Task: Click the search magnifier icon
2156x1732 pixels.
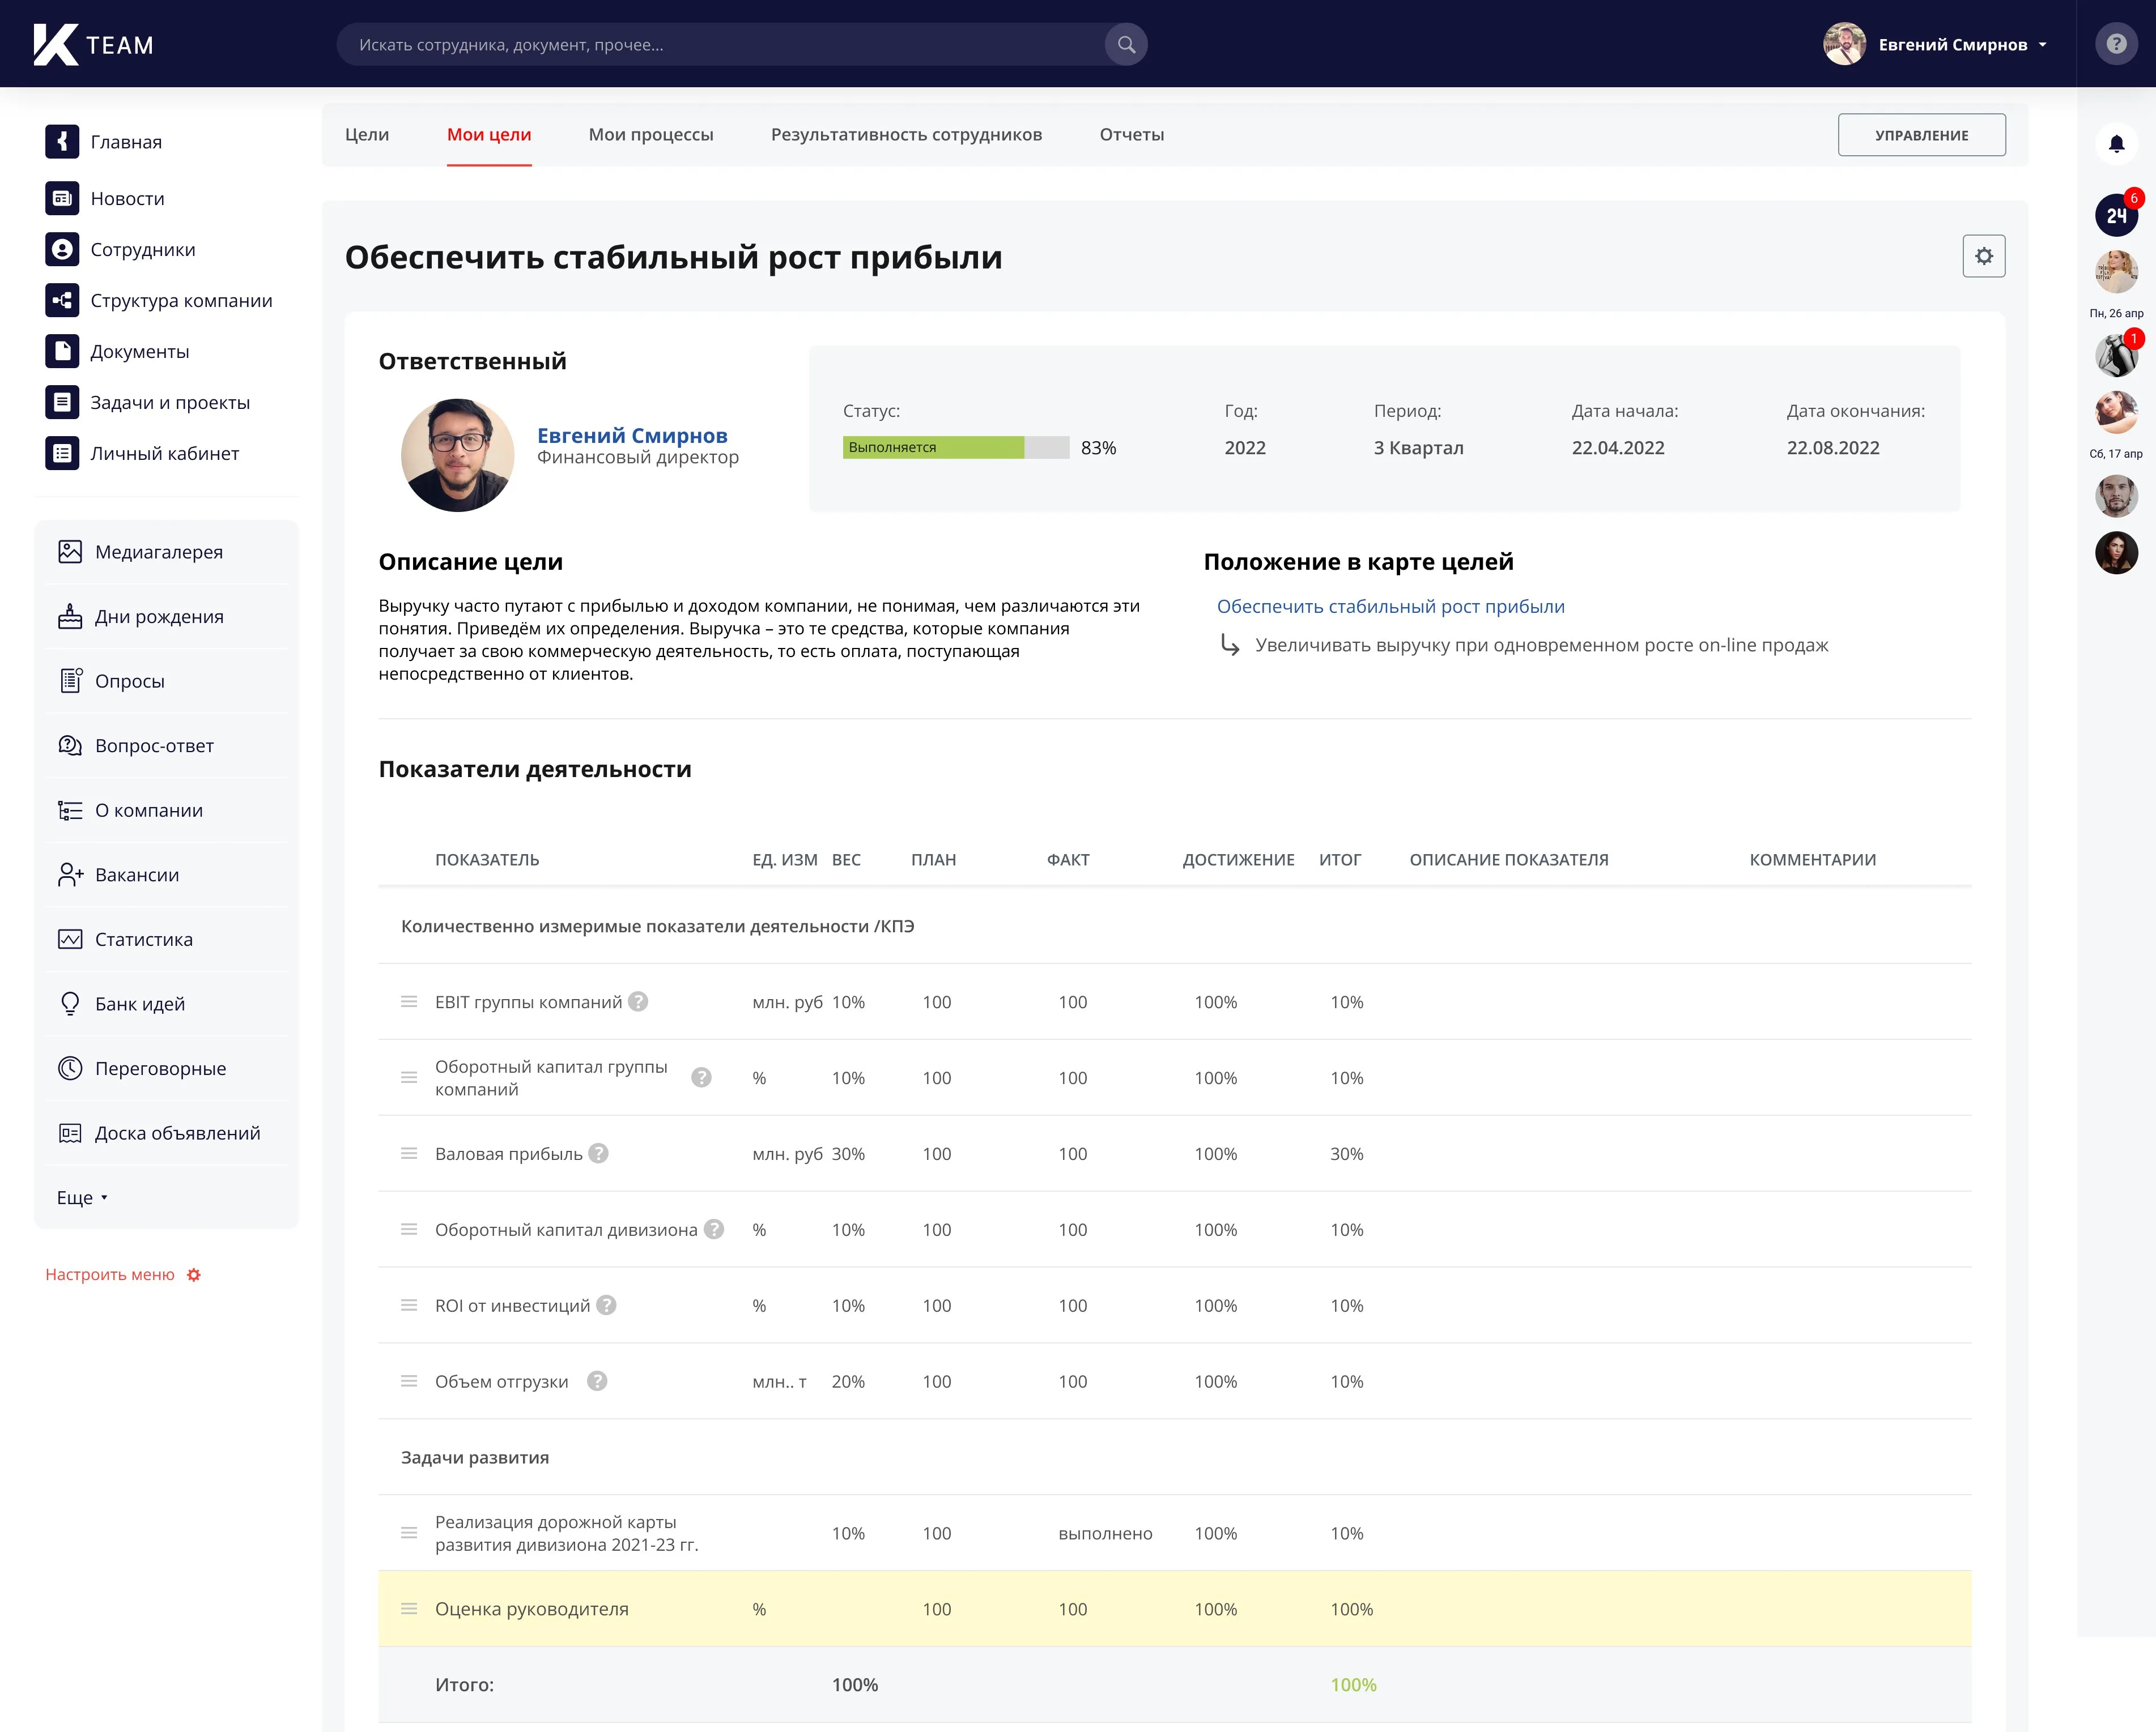Action: click(1126, 45)
